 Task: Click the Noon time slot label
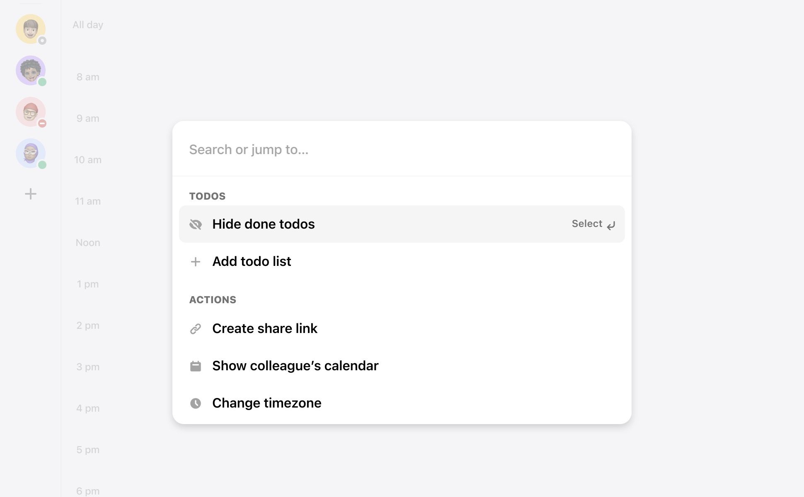click(88, 243)
